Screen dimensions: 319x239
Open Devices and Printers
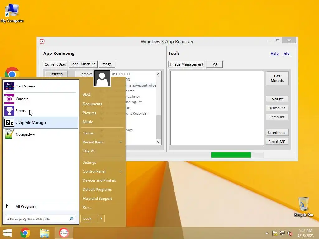click(99, 180)
